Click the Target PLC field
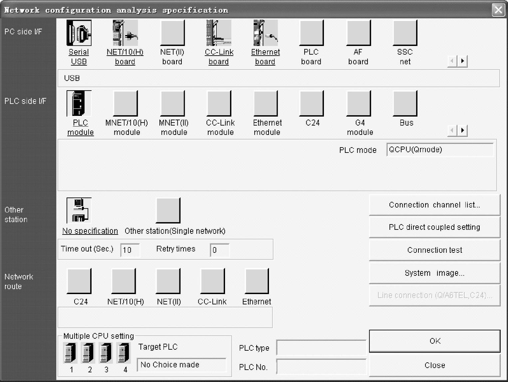 tap(182, 365)
